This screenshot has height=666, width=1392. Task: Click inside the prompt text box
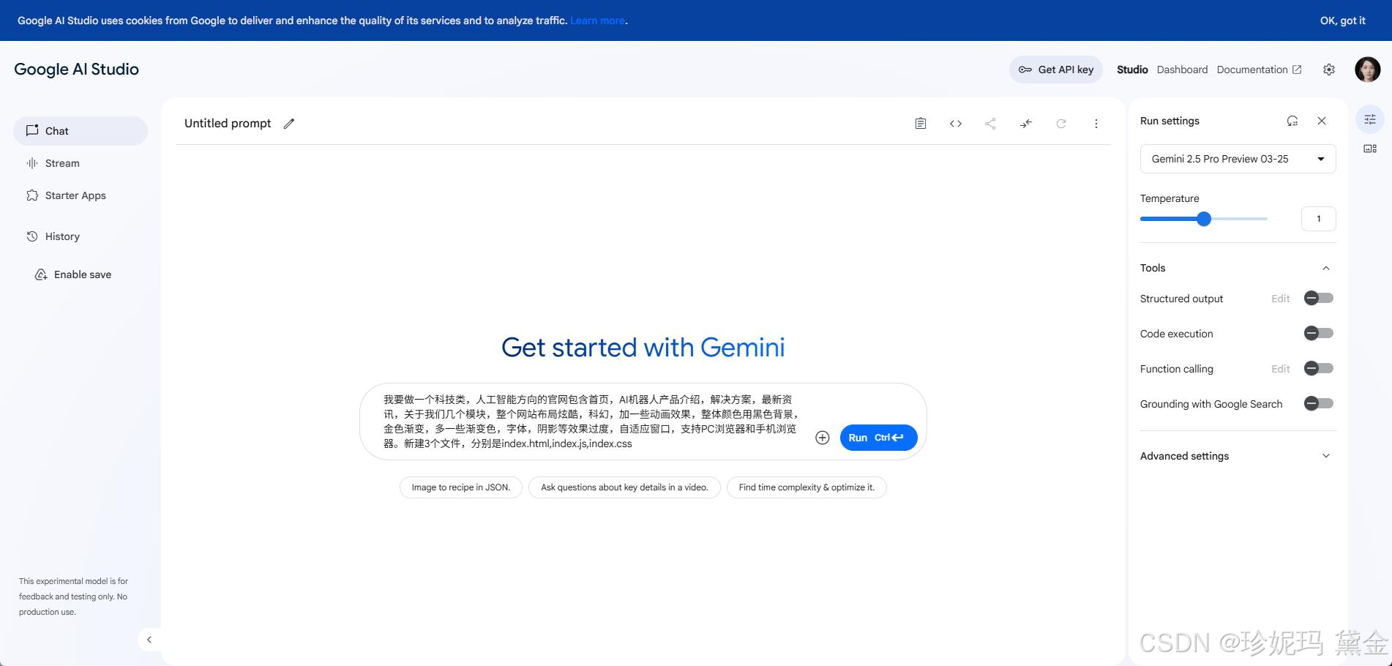591,422
